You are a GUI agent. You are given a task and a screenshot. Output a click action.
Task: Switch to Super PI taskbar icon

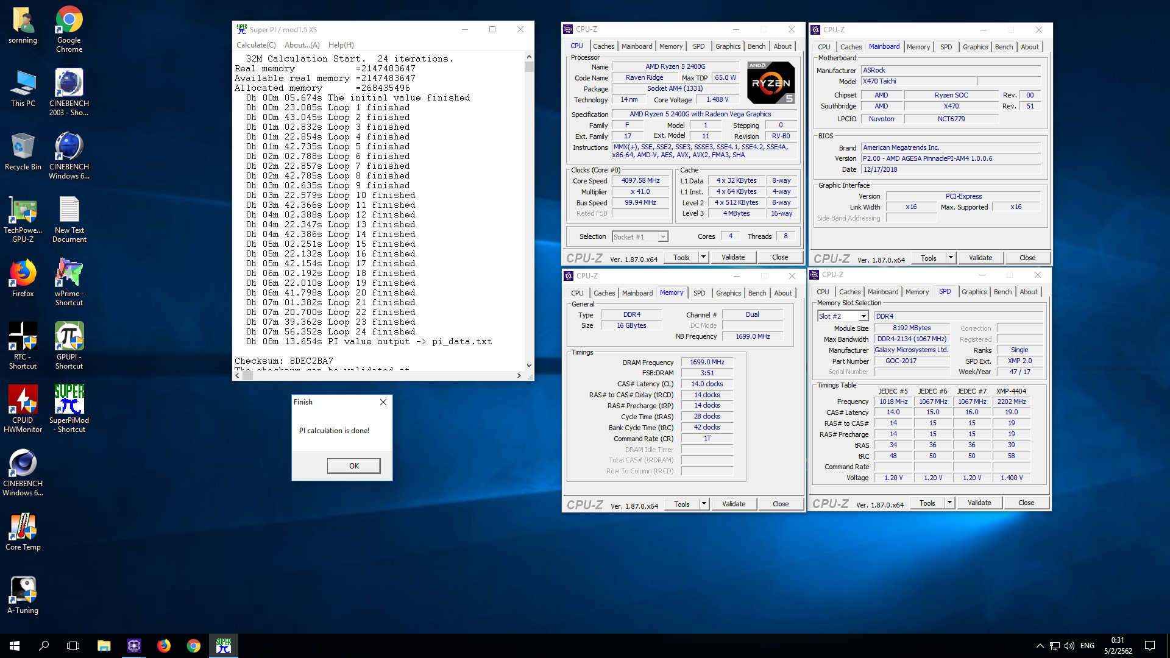point(223,646)
